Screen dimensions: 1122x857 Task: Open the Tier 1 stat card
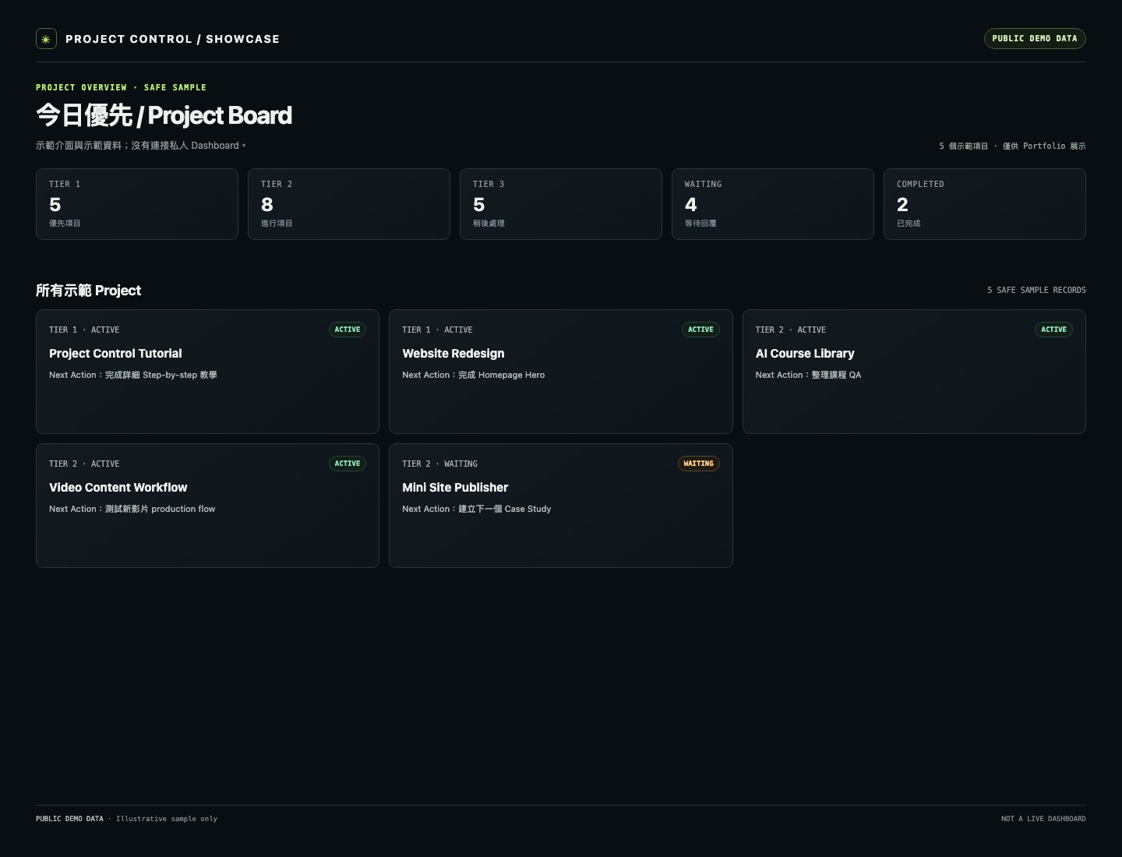pyautogui.click(x=137, y=204)
